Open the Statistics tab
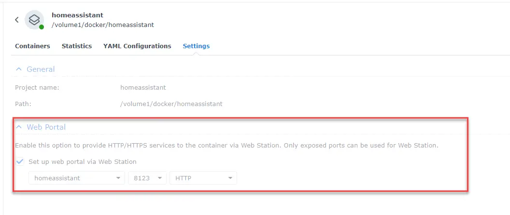 [77, 46]
